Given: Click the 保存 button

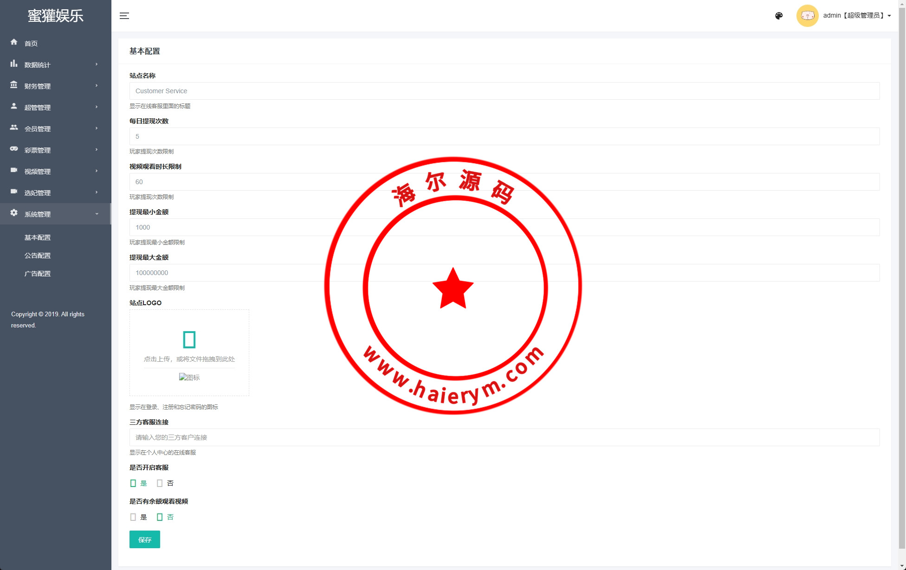Looking at the screenshot, I should [x=144, y=539].
